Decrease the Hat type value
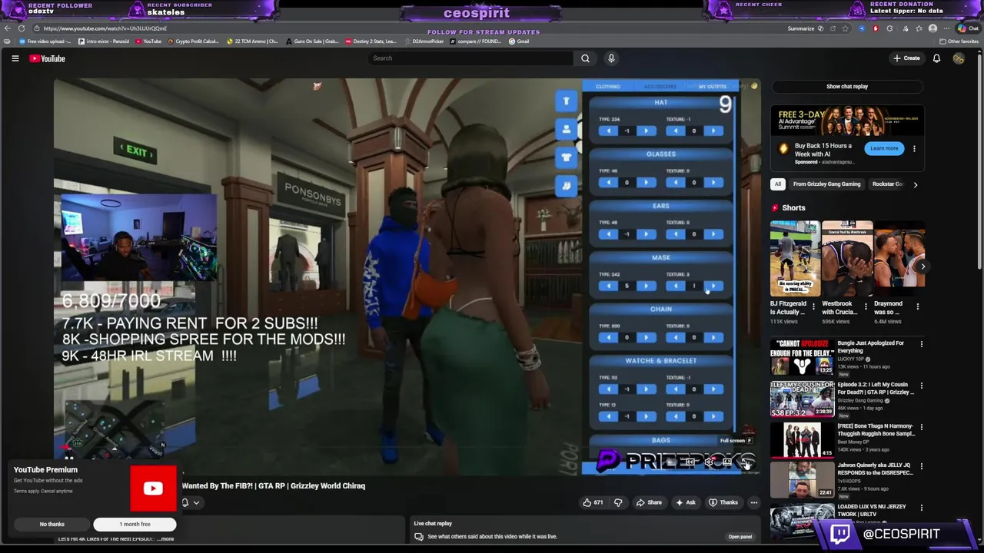The width and height of the screenshot is (984, 553). click(608, 131)
